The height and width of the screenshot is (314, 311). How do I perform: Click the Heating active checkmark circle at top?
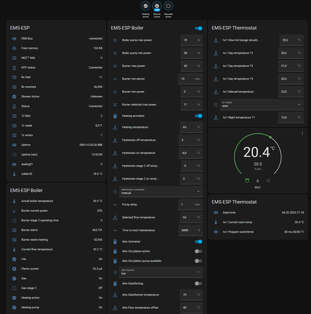[x=145, y=6]
